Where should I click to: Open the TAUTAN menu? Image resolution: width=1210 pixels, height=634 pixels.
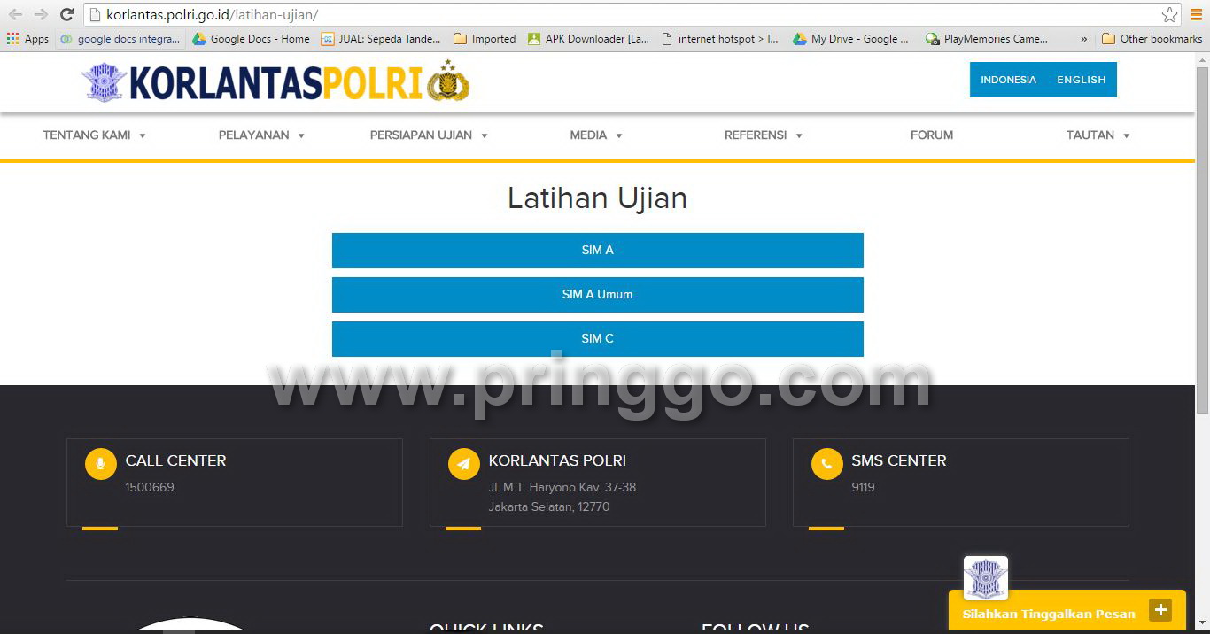tap(1090, 135)
